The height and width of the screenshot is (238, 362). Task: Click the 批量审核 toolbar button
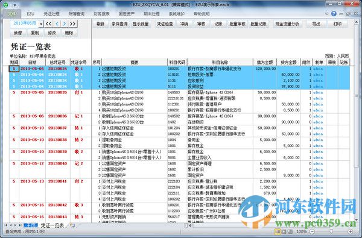(237, 23)
